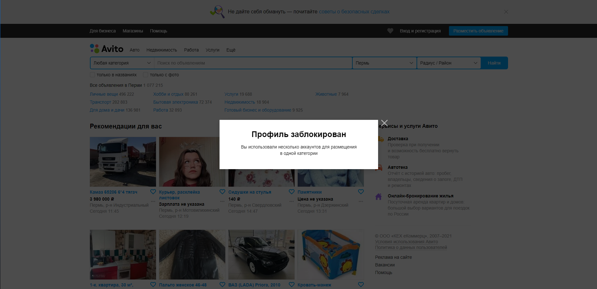Open the 1-к. квартира kitchen thumbnail
The width and height of the screenshot is (597, 289).
tap(123, 255)
